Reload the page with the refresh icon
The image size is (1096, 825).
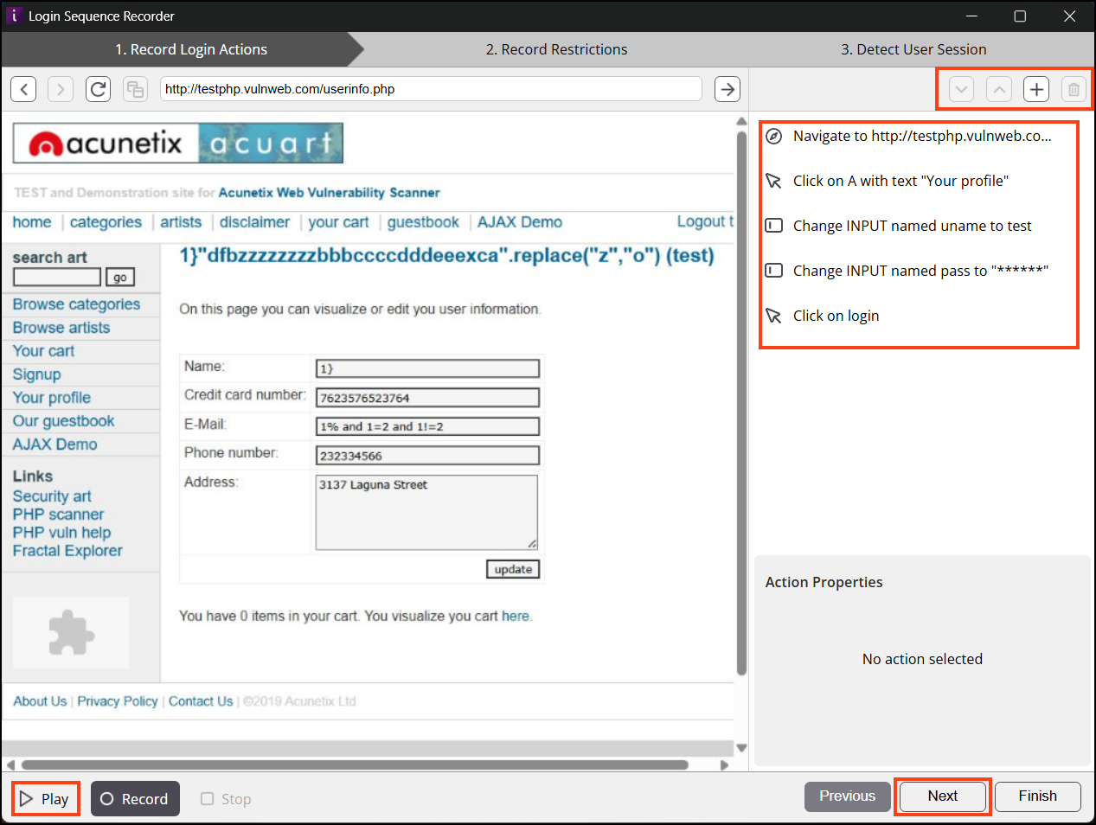point(99,89)
